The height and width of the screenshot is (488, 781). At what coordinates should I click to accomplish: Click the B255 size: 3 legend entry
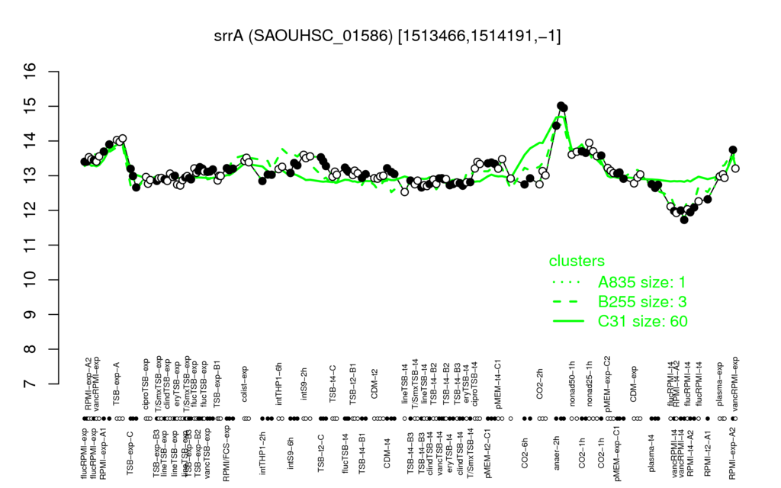tap(642, 302)
